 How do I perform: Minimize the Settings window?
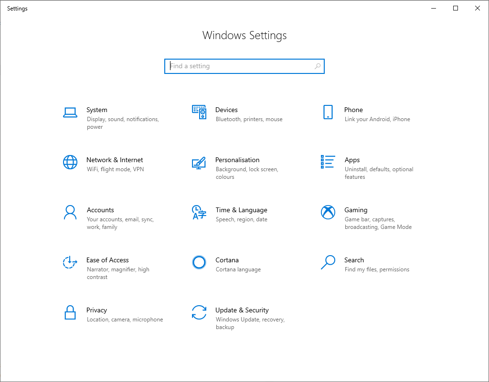(434, 9)
